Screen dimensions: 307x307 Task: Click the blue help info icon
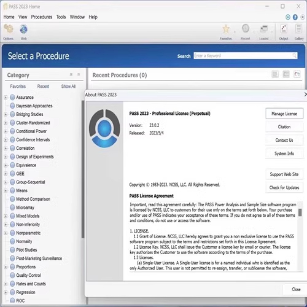(295, 17)
